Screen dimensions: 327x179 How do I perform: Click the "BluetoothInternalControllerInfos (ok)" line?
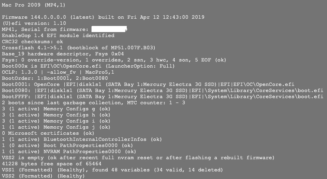(x=82, y=139)
